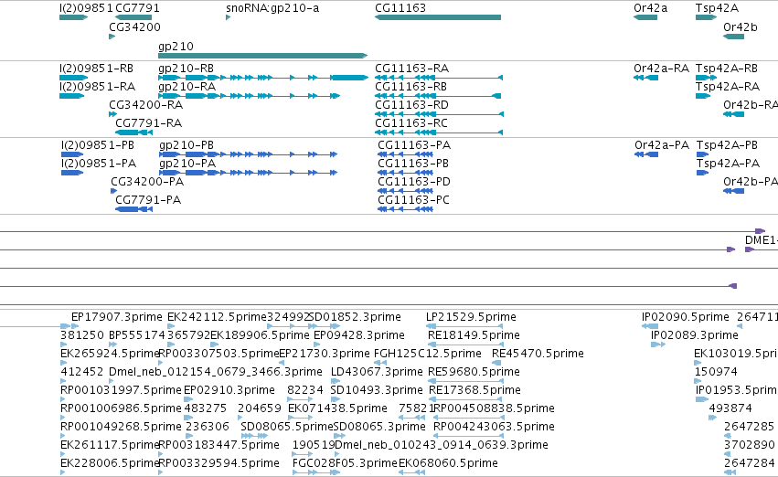Screen dimensions: 778x477
Task: Open transcript CG11163-RB
Action: click(410, 87)
